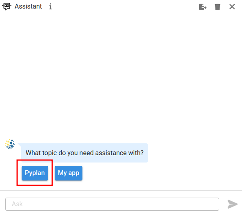Open the assistant info icon

[51, 7]
